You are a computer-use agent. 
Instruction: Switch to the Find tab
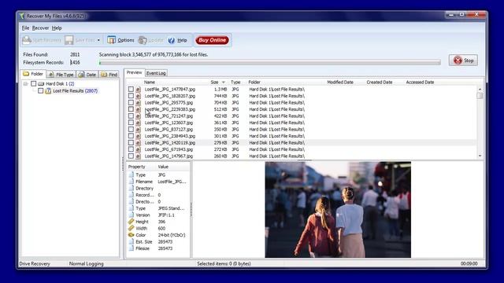109,75
